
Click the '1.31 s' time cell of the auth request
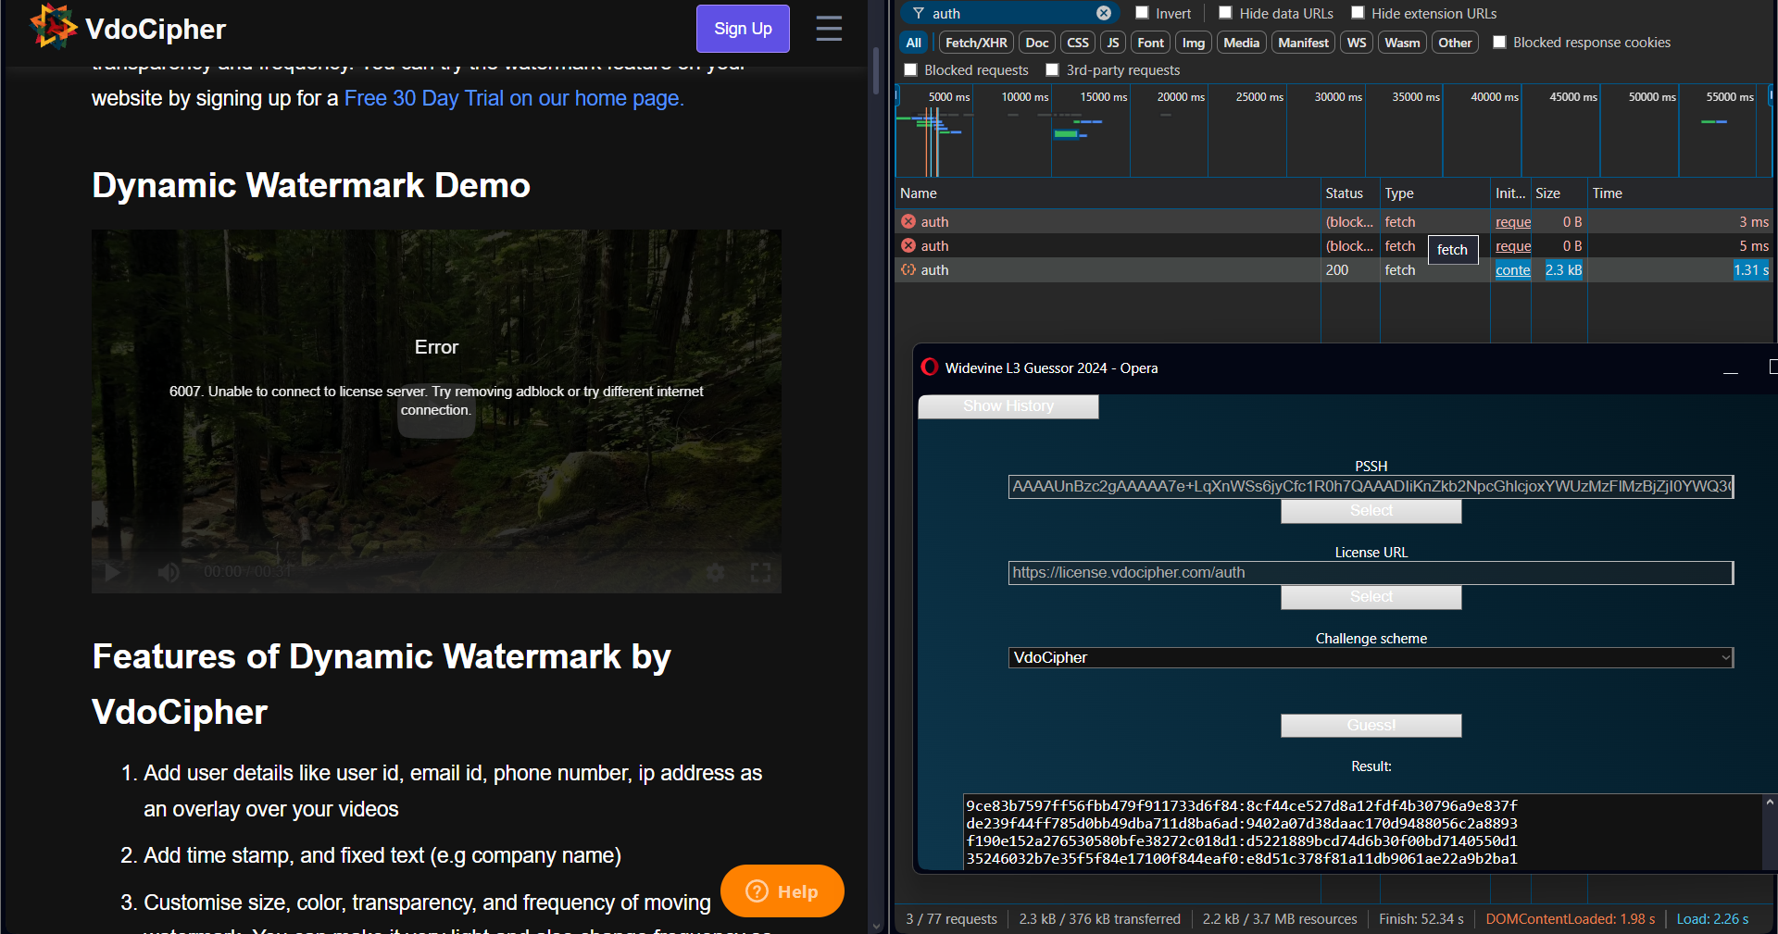(1751, 270)
